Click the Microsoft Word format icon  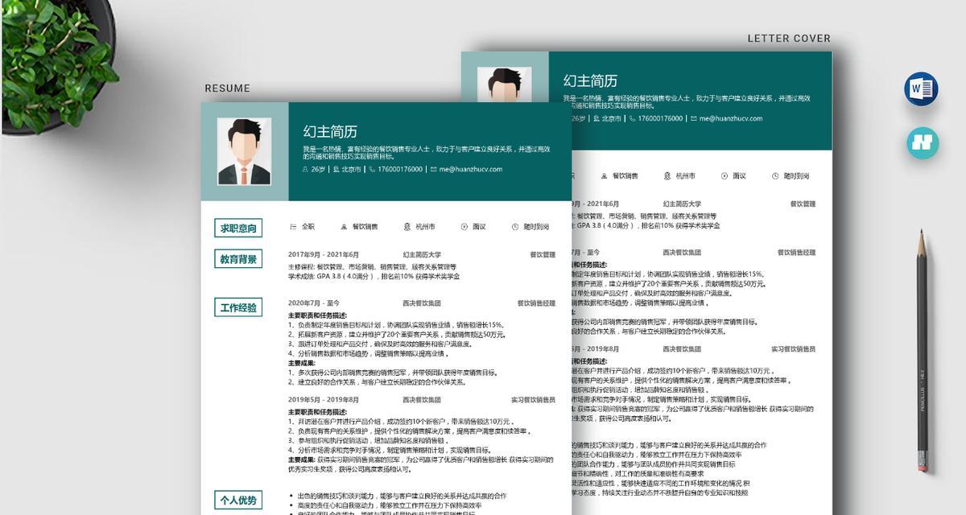point(921,89)
